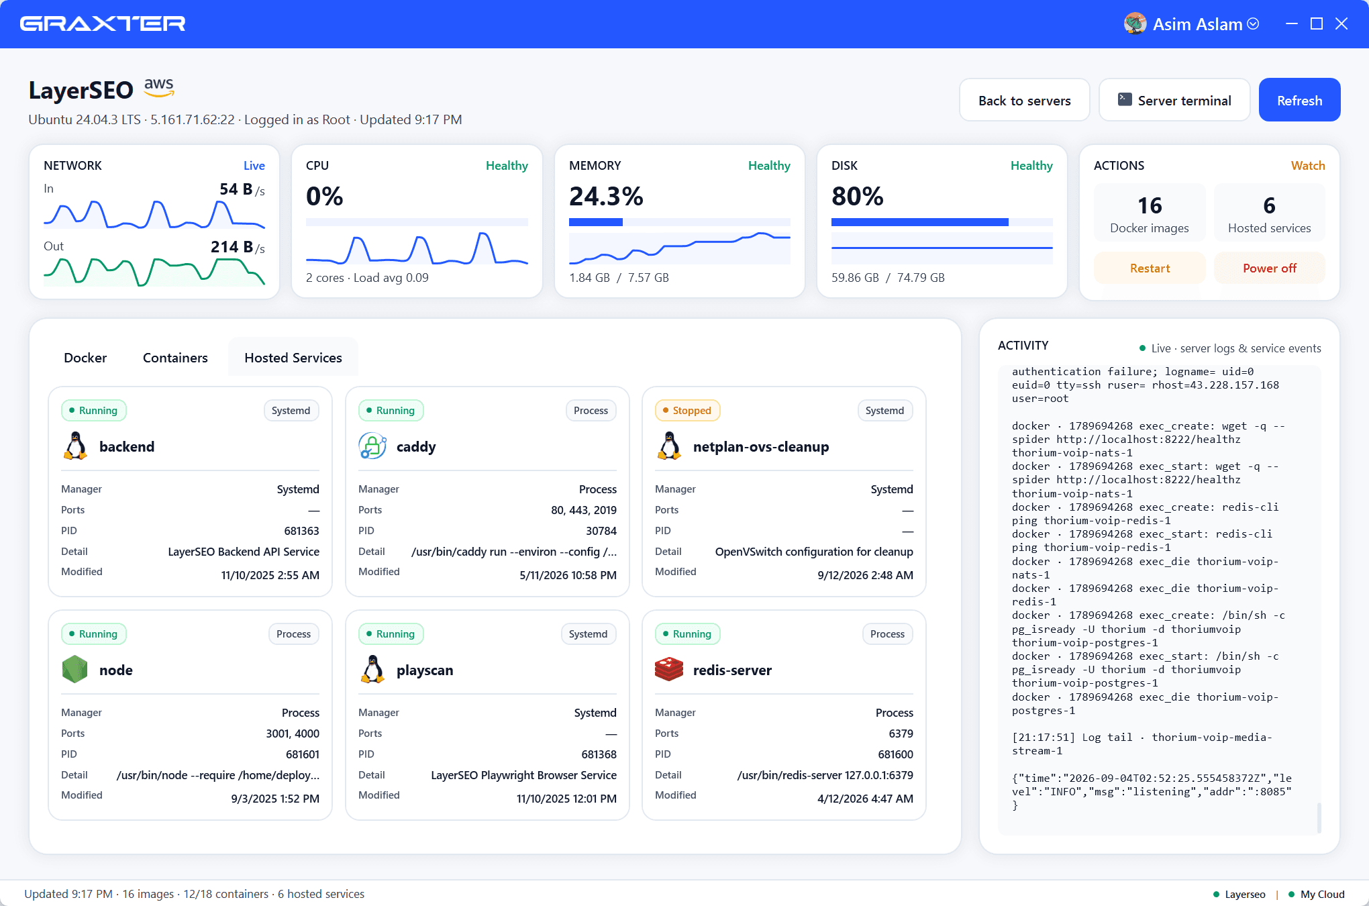Click the Stopped badge on netplan-ovs-cleanup
This screenshot has width=1369, height=906.
[687, 411]
